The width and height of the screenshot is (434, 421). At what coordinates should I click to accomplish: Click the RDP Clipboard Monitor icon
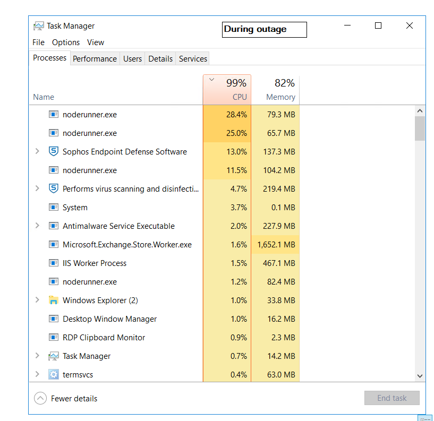[54, 337]
